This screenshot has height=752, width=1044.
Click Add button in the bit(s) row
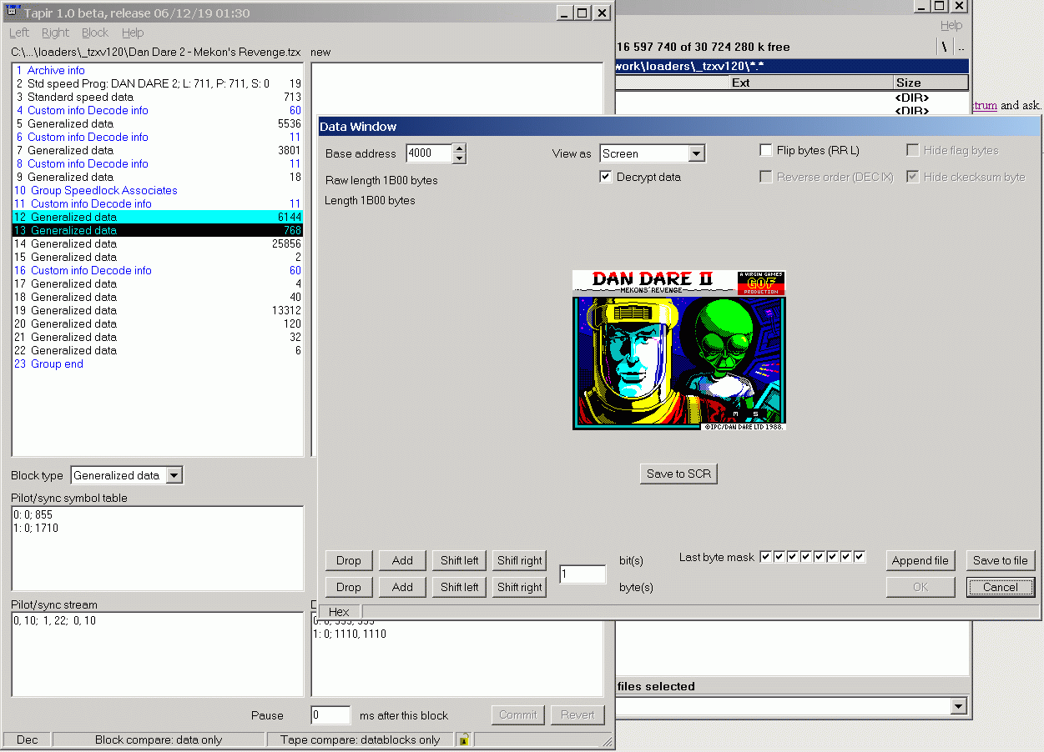(x=402, y=560)
